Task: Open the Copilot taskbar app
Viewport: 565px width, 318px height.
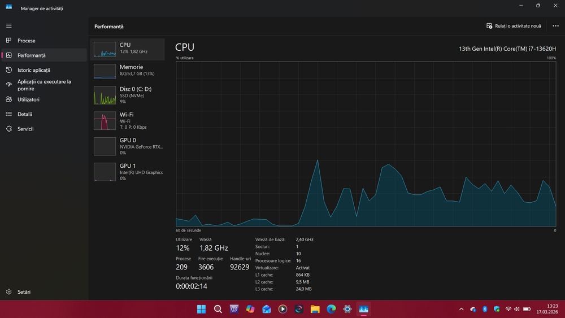Action: [250, 309]
